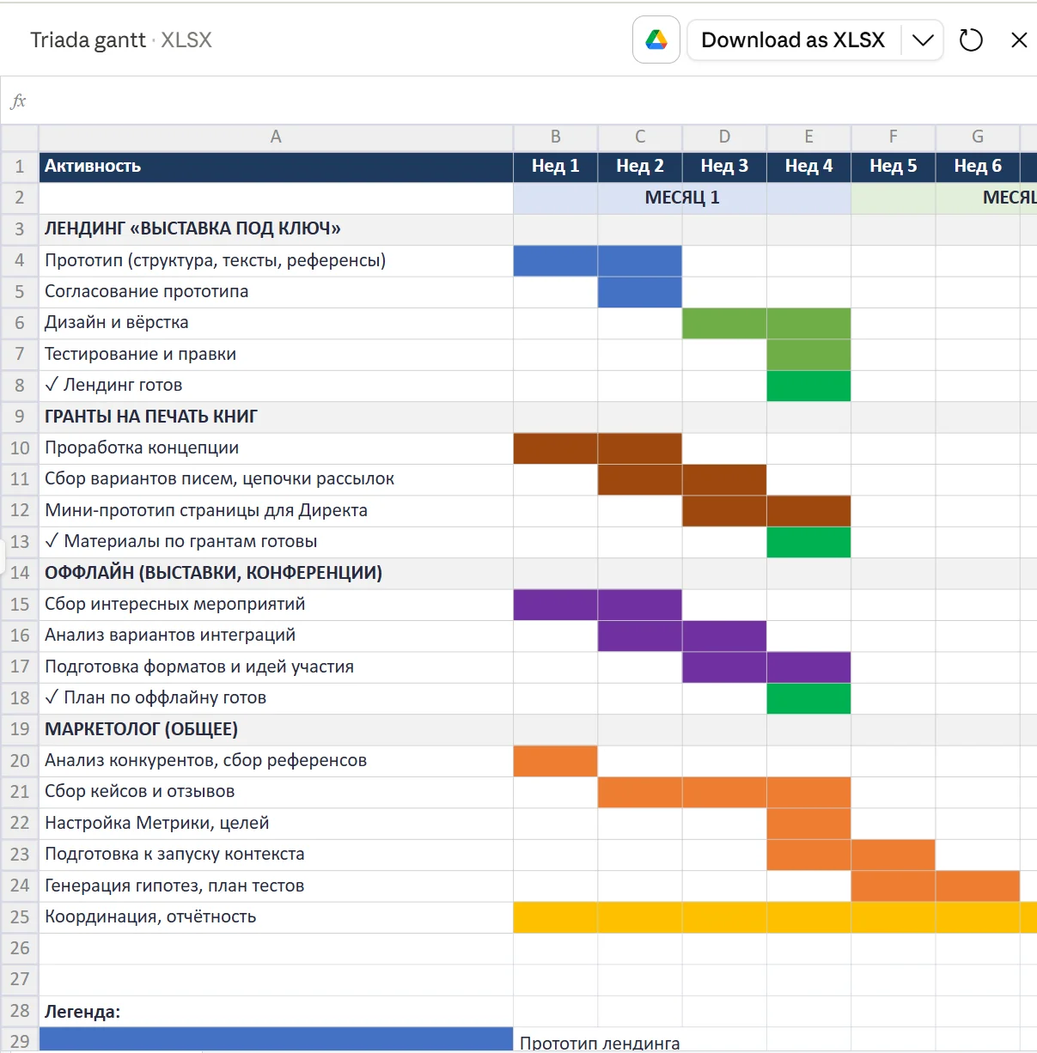
Task: Select 'МАРКЕТОЛОГ (ОБЩЕЕ)' section cell
Action: click(x=276, y=729)
